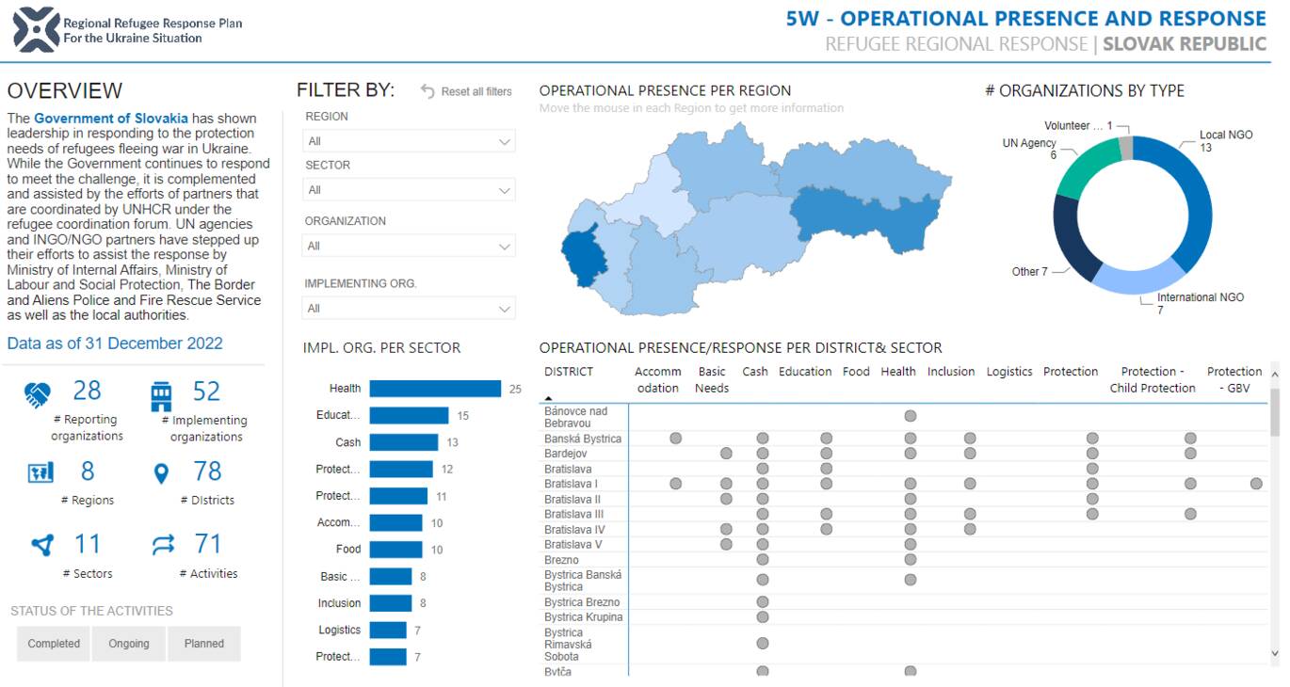The height and width of the screenshot is (687, 1290).
Task: Click the regions map icon
Action: point(40,472)
